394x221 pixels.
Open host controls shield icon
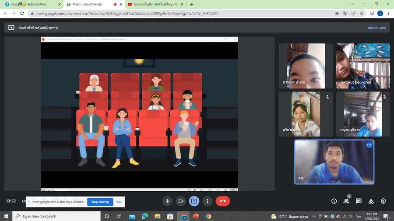pyautogui.click(x=383, y=201)
